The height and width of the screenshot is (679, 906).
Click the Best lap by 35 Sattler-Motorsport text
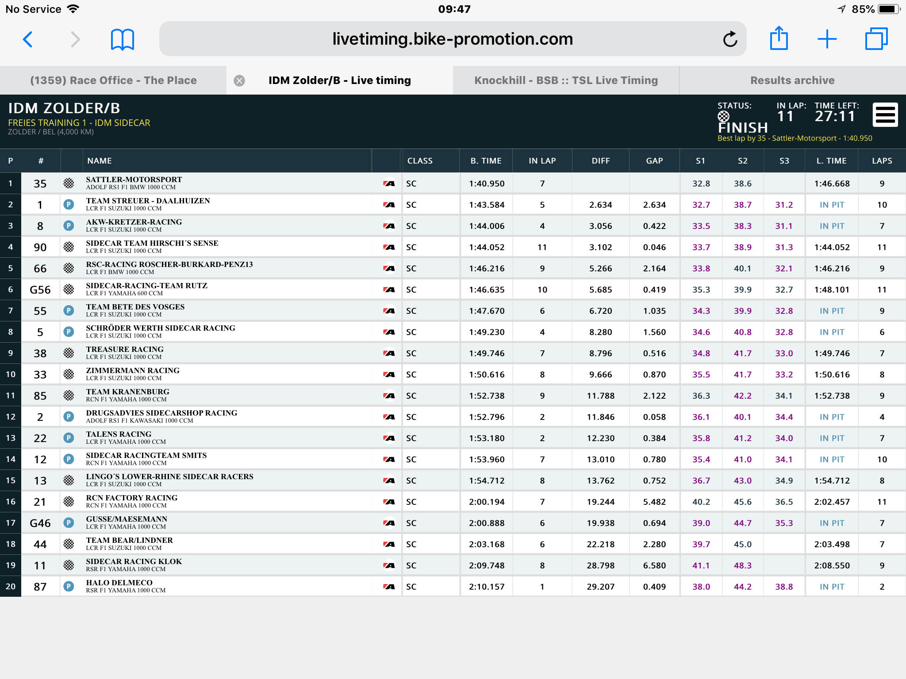pos(795,138)
